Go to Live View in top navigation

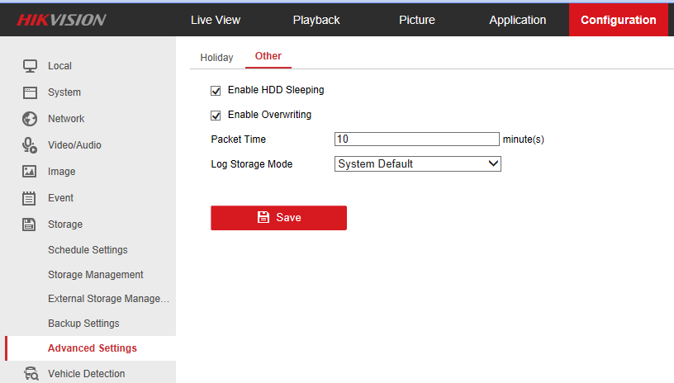pyautogui.click(x=216, y=20)
